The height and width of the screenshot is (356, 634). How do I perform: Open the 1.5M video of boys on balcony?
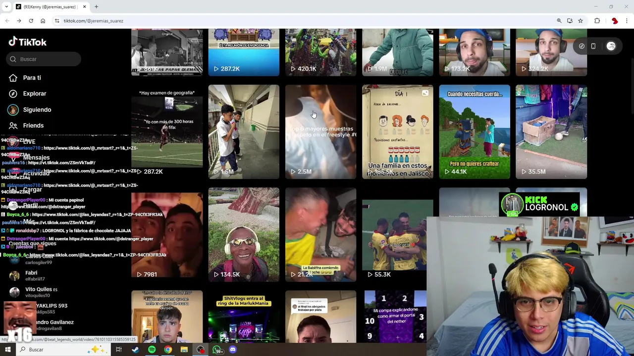click(244, 132)
